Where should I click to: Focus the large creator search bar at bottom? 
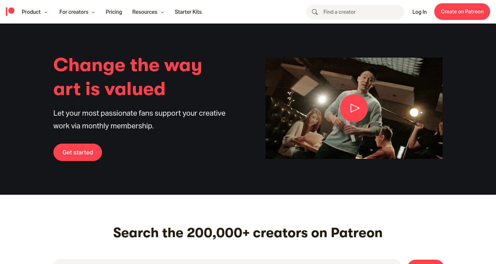(227, 261)
